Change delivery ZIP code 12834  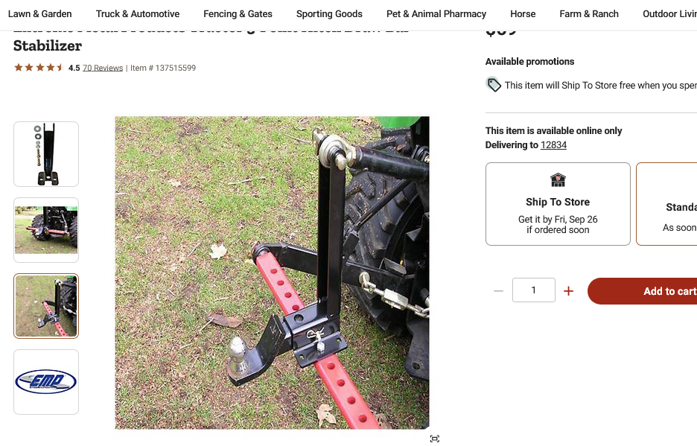click(x=553, y=145)
